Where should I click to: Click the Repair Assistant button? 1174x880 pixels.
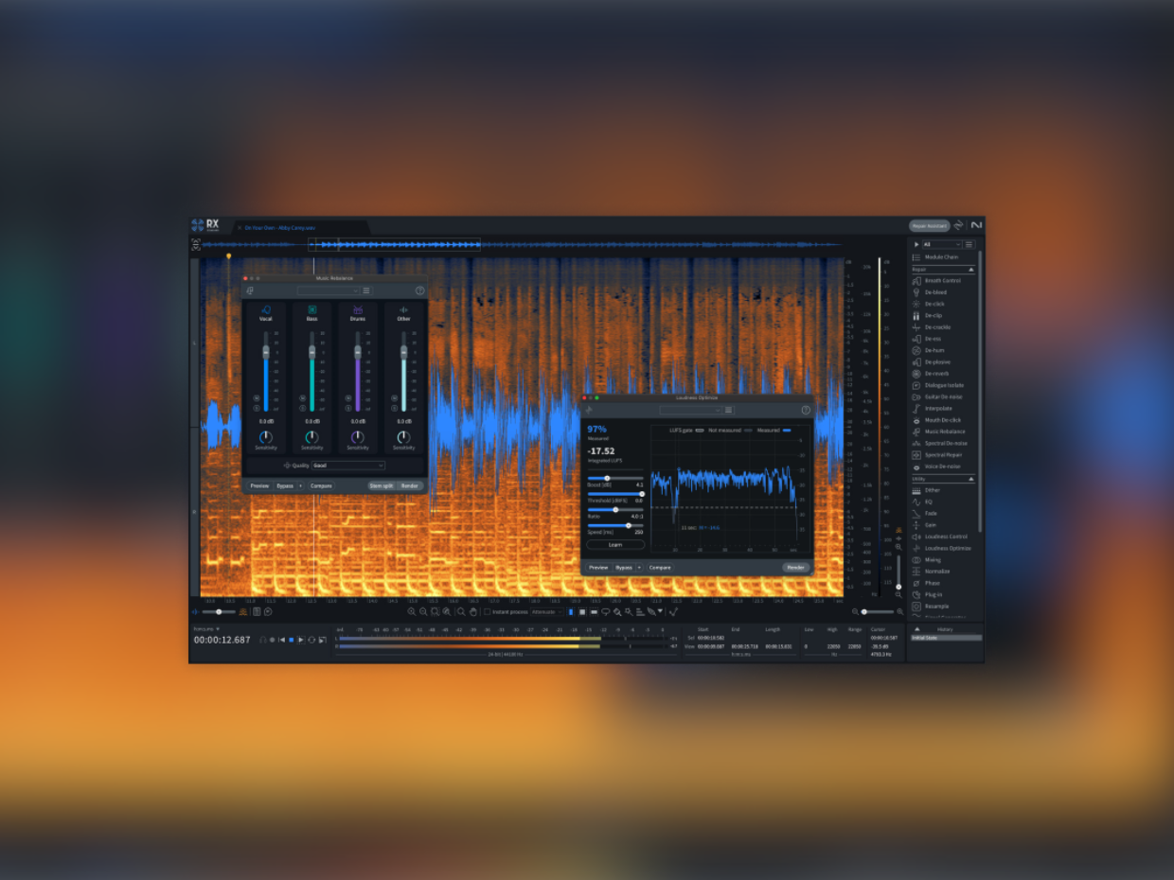(929, 226)
